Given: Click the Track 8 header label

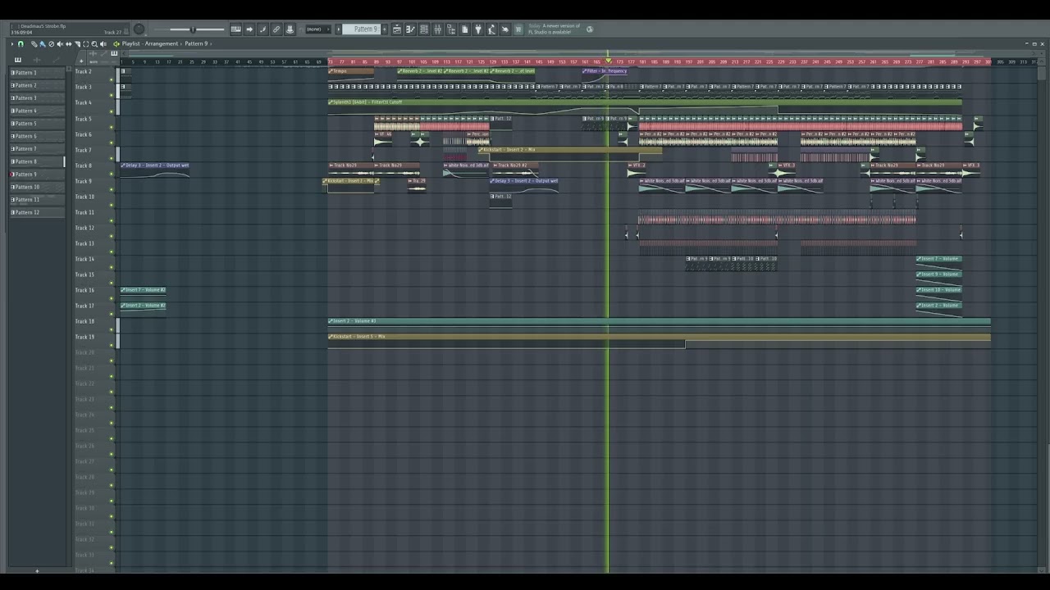Looking at the screenshot, I should 84,166.
